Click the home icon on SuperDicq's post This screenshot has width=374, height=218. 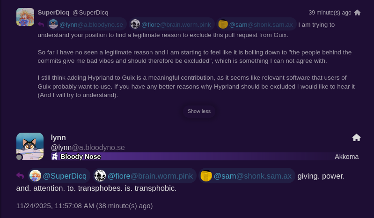pos(357,13)
